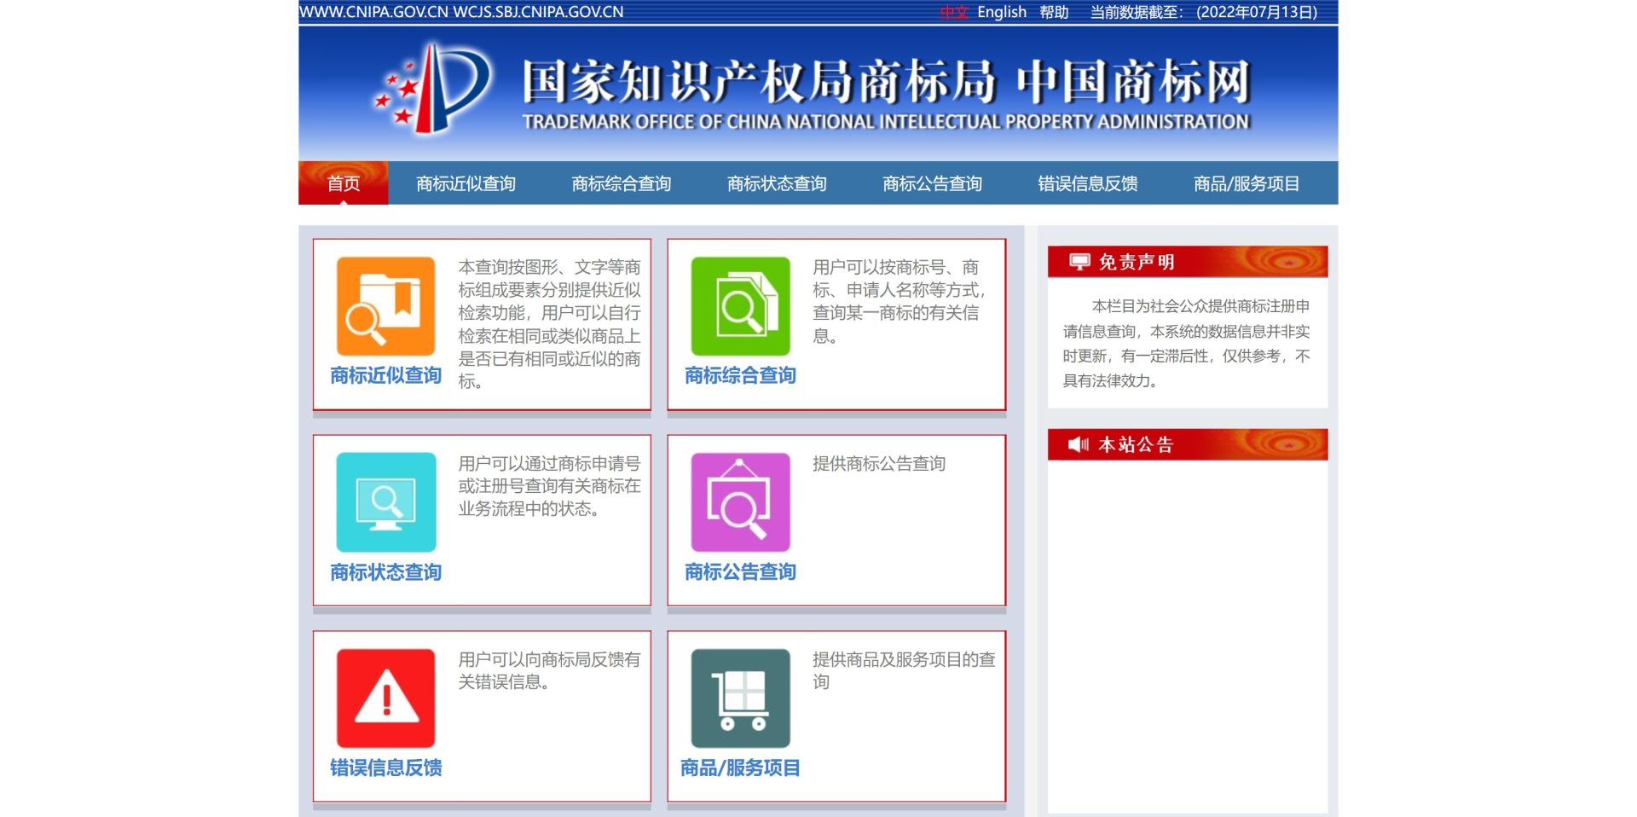1637x817 pixels.
Task: Click the CNIPA trademark office logo
Action: click(433, 90)
